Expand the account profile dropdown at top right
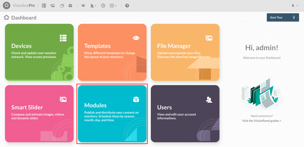The image size is (304, 147). [295, 6]
